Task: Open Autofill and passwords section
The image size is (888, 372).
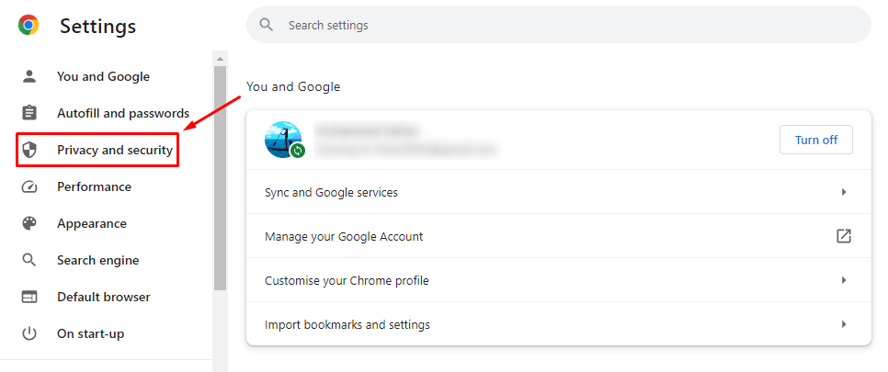Action: click(x=123, y=113)
